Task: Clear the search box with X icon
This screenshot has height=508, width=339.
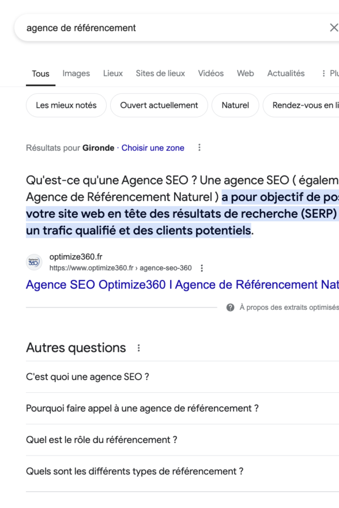Action: [333, 28]
